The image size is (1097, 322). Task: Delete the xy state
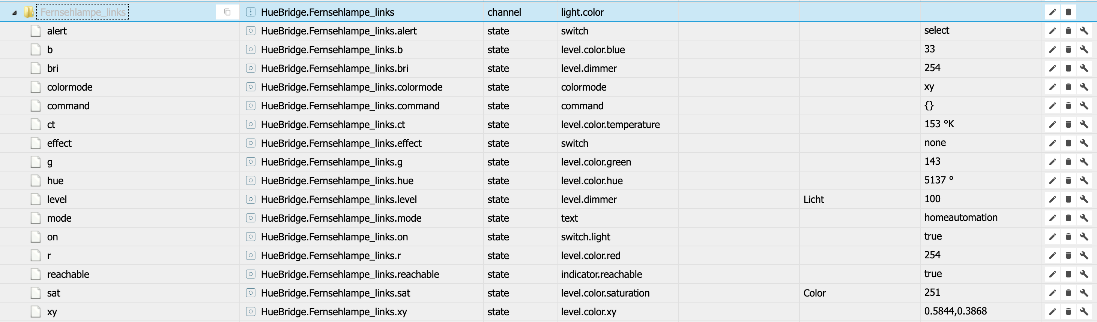point(1068,312)
